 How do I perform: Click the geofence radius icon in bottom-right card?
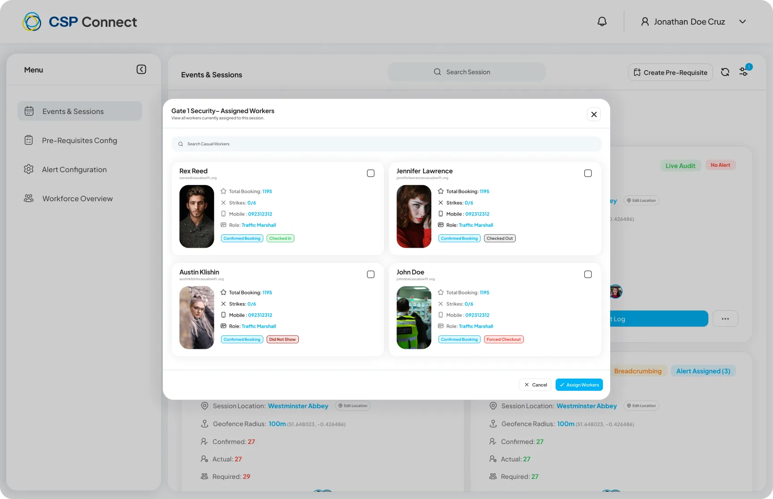pos(493,423)
